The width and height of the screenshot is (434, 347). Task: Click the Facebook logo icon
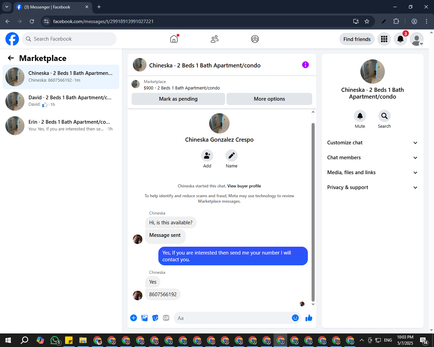coord(12,39)
